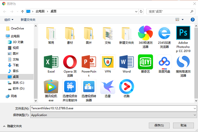Click navigation pane scroll down arrow

36,101
